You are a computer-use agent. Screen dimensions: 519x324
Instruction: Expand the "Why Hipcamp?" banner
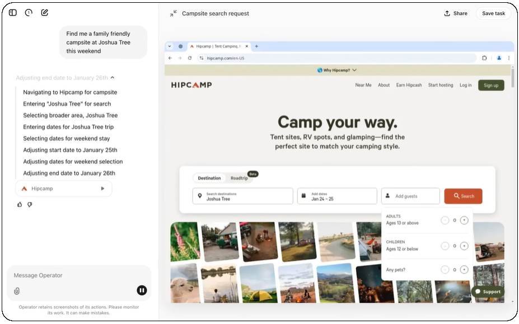(337, 70)
